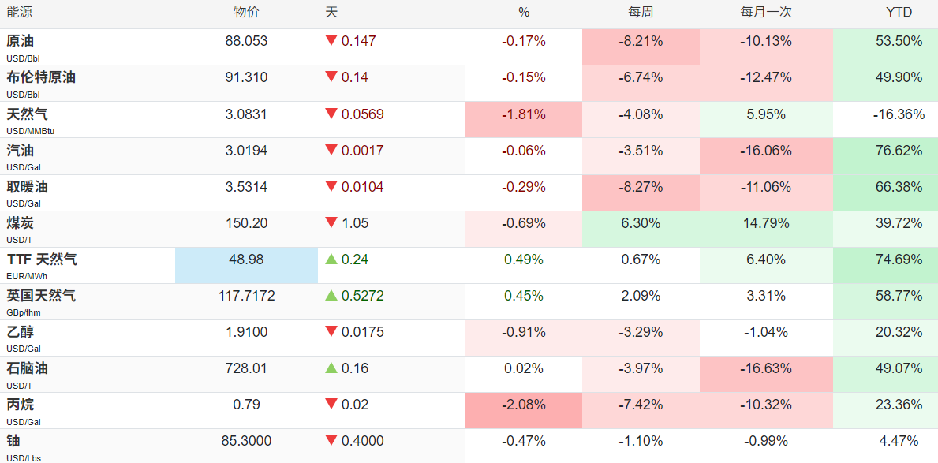Screen dimensions: 938x463
Task: Open the 取暖油 commodity link
Action: click(27, 187)
